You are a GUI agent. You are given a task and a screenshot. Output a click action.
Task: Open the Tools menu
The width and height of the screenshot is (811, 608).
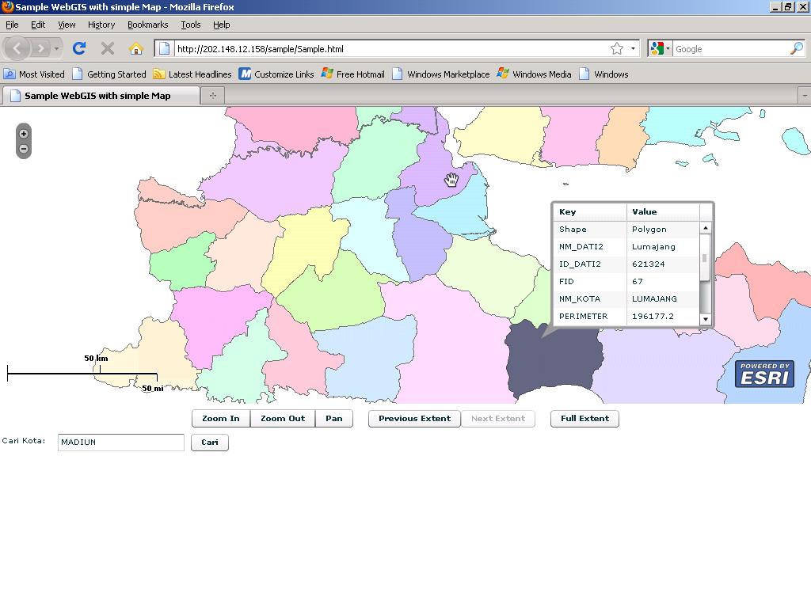pos(190,25)
